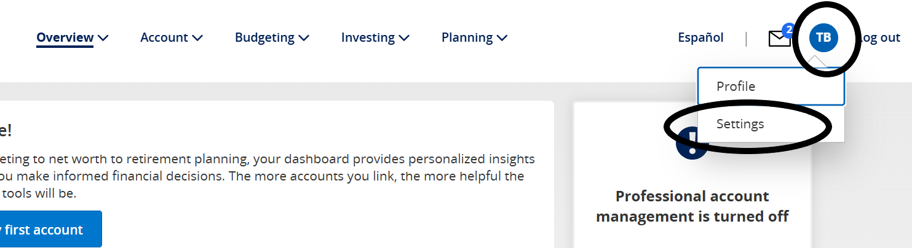Open the Account navigation label

click(x=164, y=37)
